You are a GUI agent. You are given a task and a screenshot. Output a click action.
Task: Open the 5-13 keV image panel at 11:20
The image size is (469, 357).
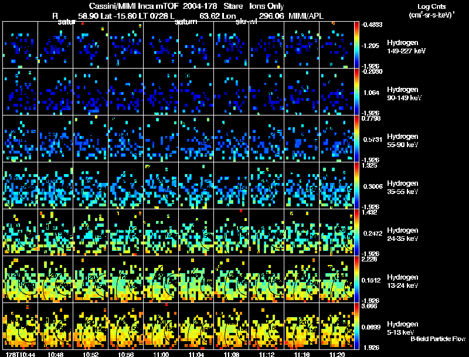tap(337, 327)
